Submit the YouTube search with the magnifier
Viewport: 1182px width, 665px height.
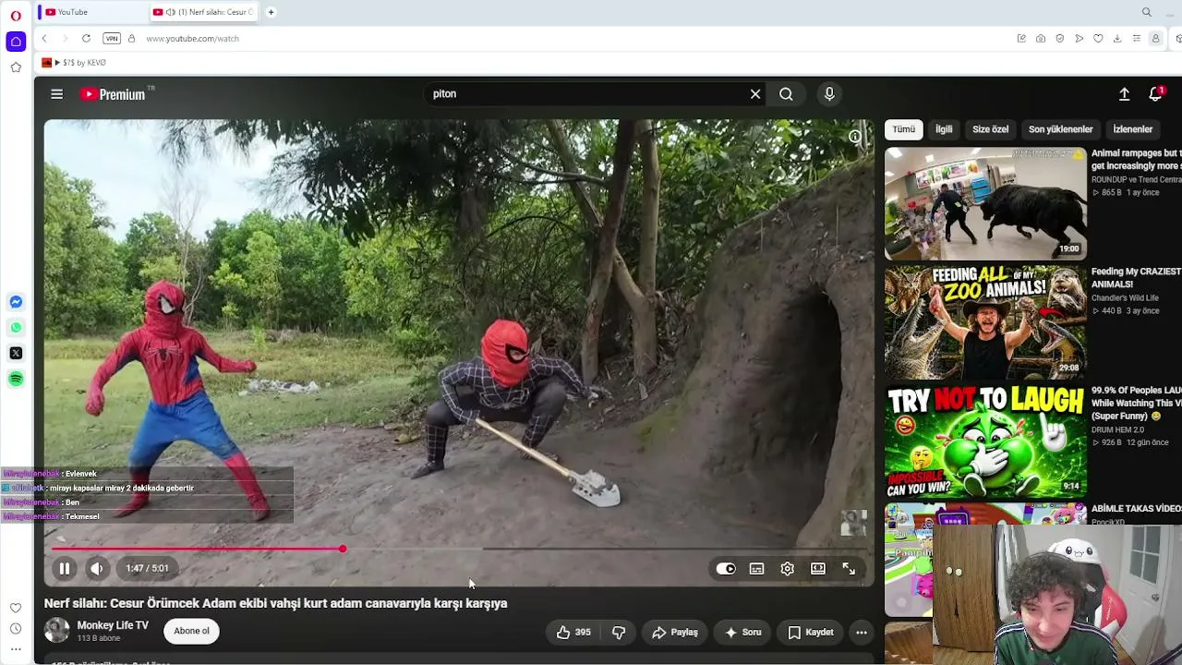(786, 94)
